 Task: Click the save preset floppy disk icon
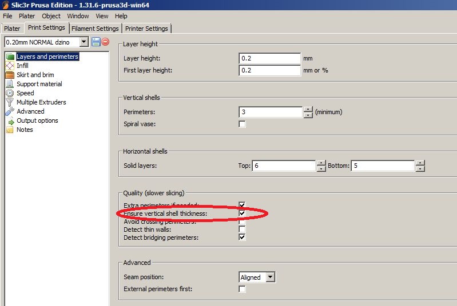[x=96, y=42]
